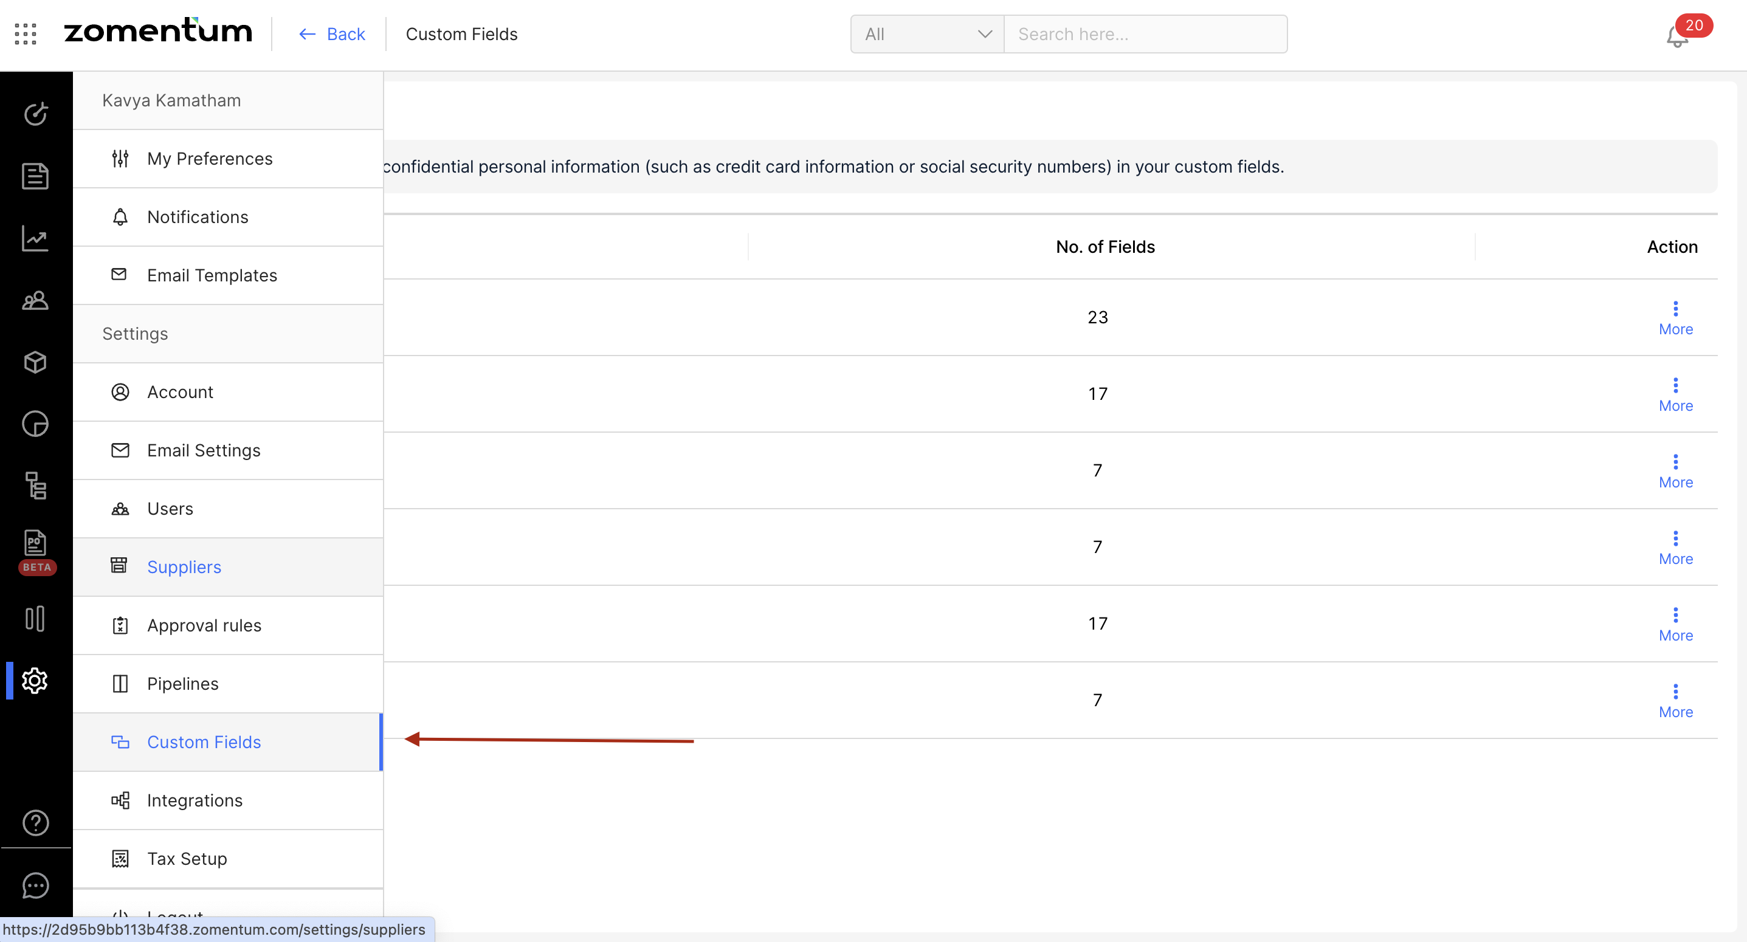The image size is (1747, 942).
Task: Open Suppliers settings menu item
Action: point(184,567)
